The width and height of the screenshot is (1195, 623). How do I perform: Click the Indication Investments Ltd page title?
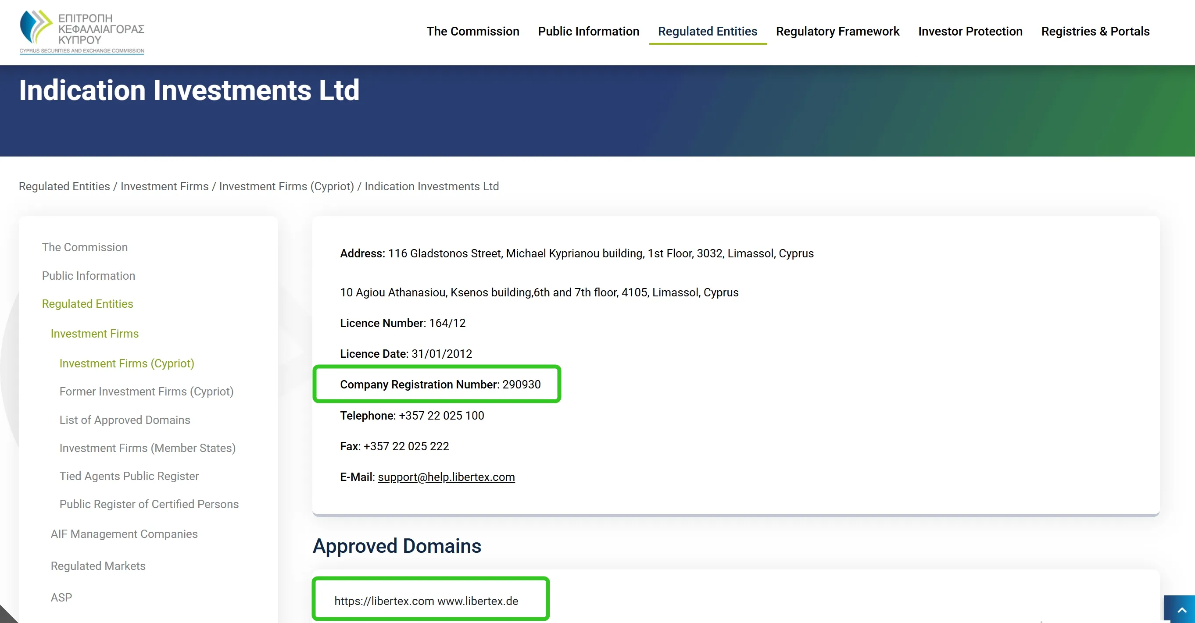point(189,90)
